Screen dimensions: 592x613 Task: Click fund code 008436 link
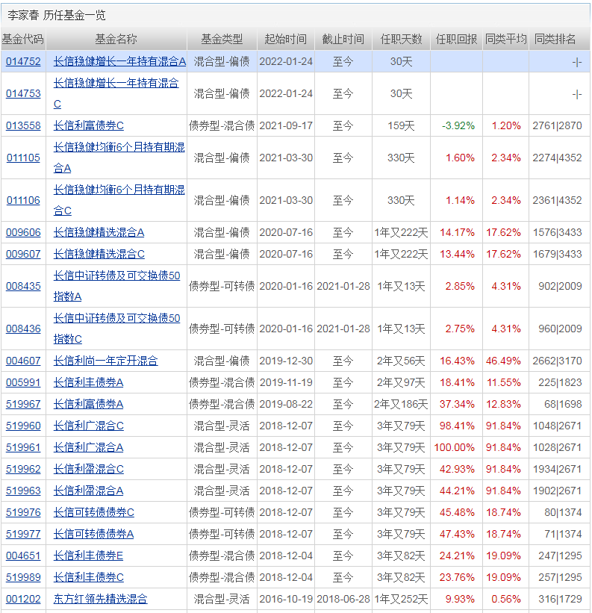(x=23, y=329)
